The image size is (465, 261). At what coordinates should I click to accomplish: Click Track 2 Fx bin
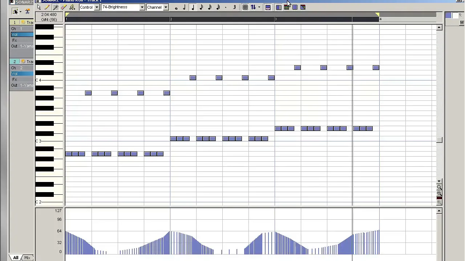22,79
